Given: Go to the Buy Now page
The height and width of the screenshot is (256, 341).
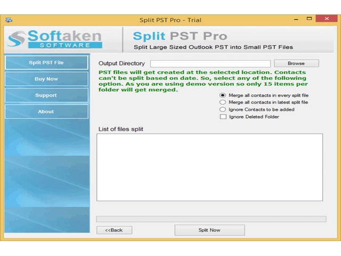Looking at the screenshot, I should point(46,79).
